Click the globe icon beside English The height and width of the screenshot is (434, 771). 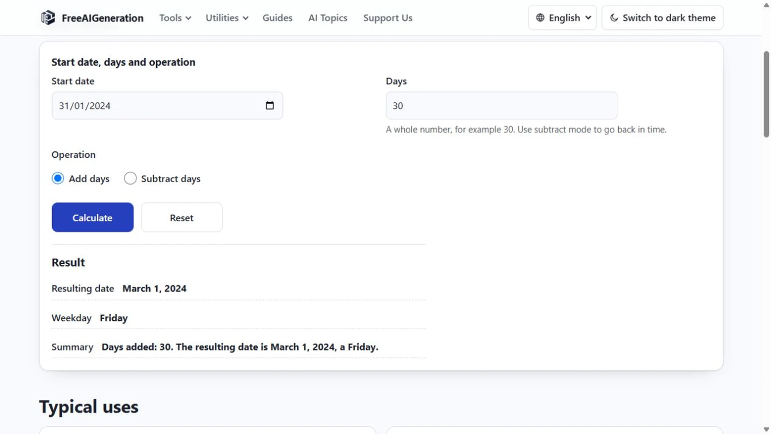[540, 18]
